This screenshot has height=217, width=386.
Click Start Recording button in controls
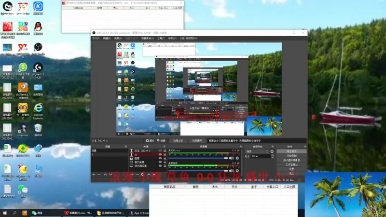291,156
